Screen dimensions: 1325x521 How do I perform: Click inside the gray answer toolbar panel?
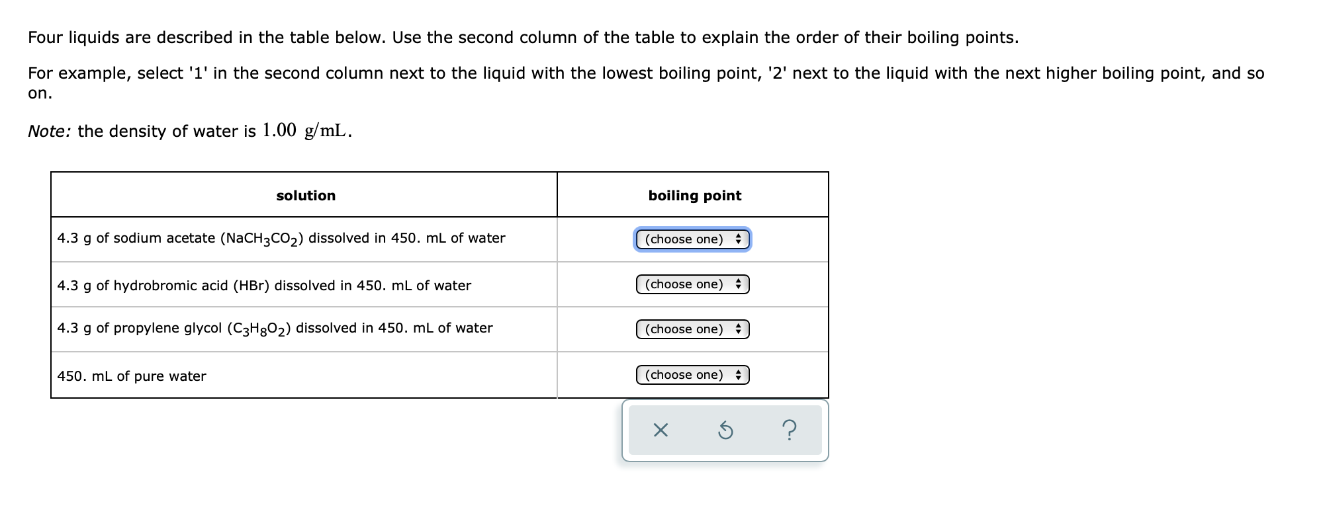tap(725, 430)
